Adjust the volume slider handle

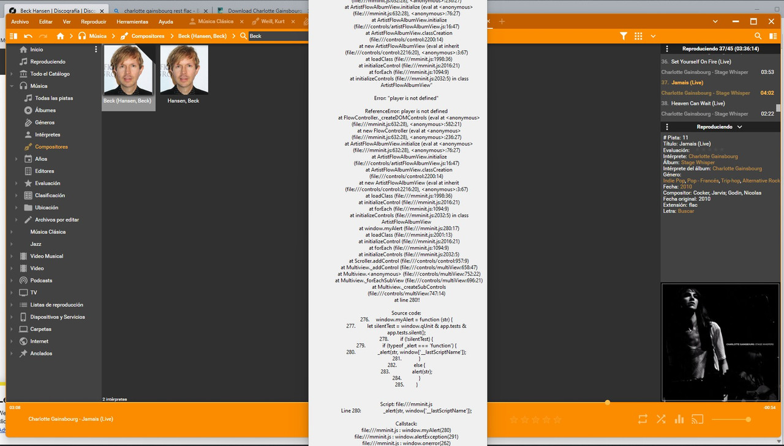pyautogui.click(x=748, y=419)
